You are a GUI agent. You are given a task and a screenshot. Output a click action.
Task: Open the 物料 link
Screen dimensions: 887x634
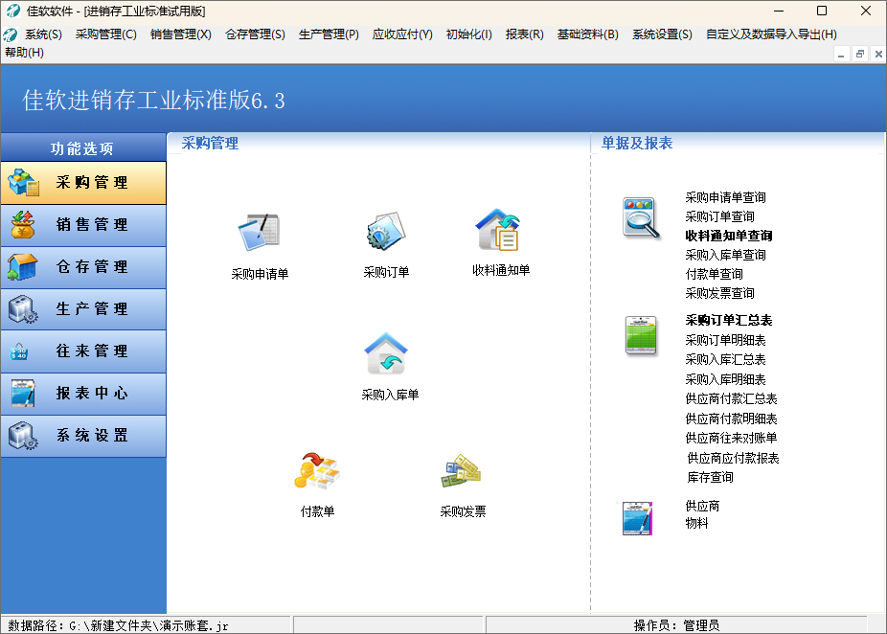696,523
